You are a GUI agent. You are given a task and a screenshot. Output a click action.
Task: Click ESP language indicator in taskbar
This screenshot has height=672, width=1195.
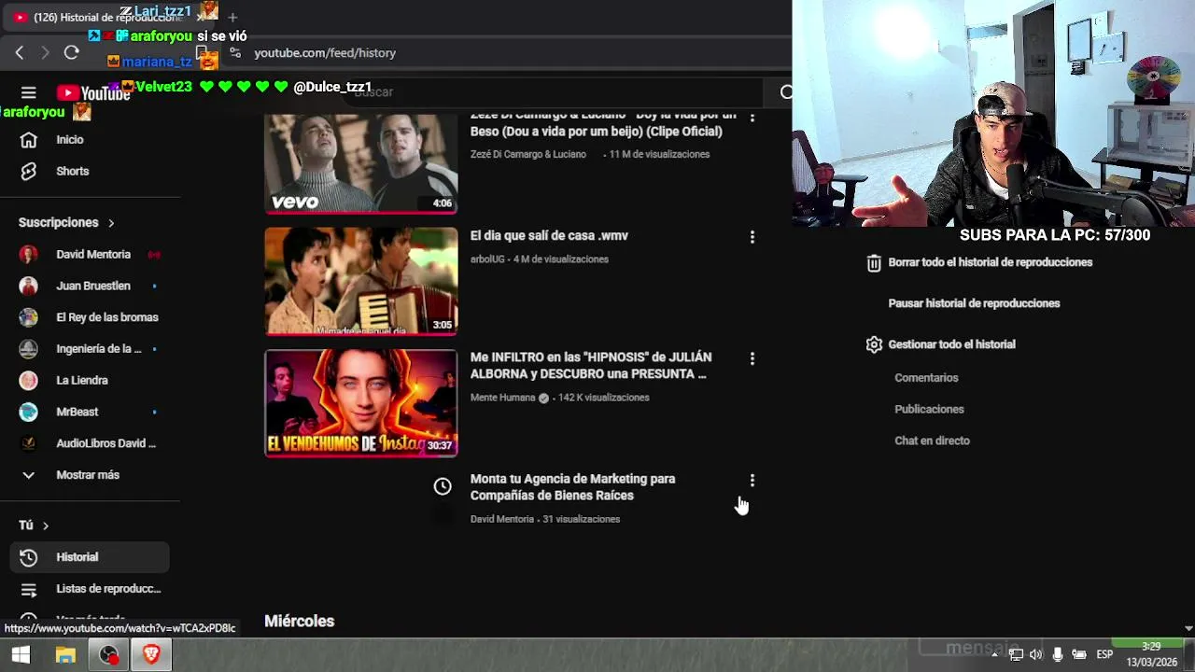click(x=1104, y=655)
